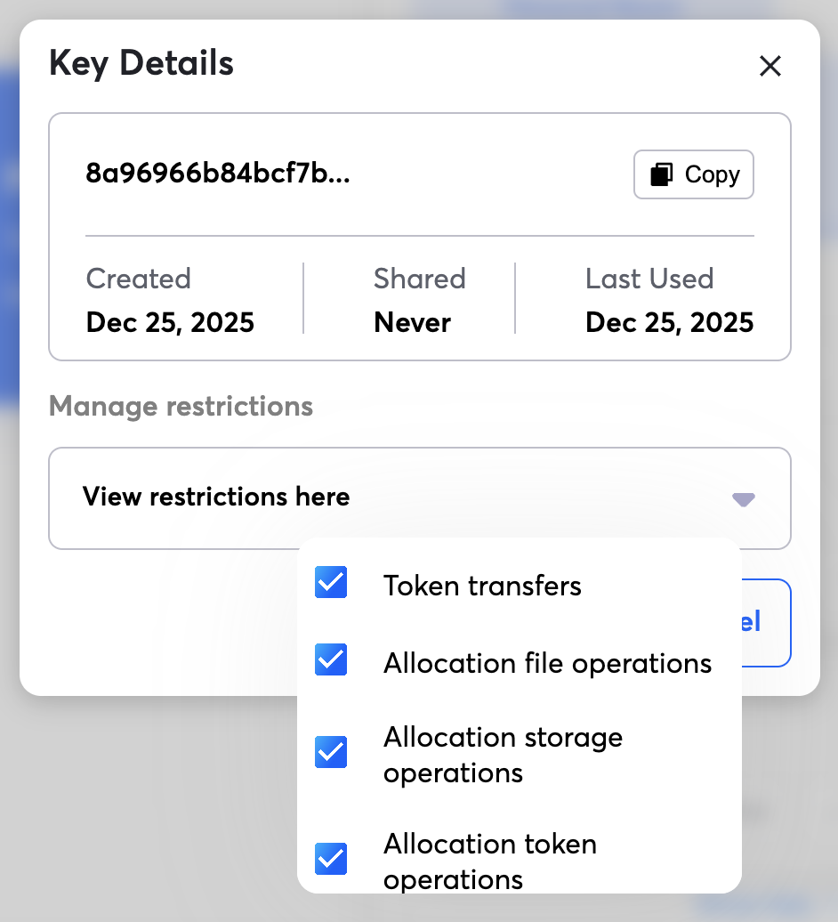Screen dimensions: 838x922
Task: Click the clipboard icon beside Copy
Action: click(661, 174)
